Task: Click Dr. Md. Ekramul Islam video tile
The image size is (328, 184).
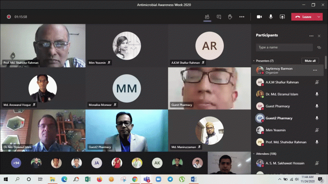Action: point(43,130)
